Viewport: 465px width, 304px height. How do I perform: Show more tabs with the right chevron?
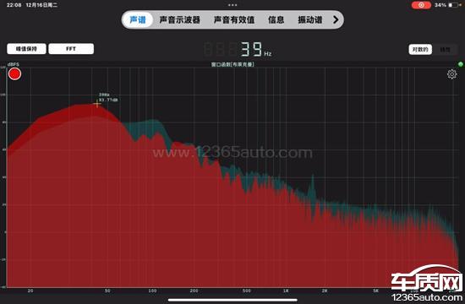[336, 20]
